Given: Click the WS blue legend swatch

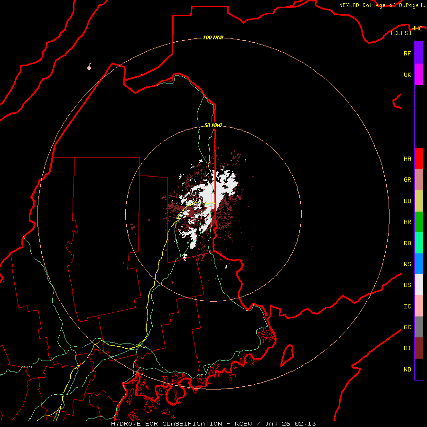Looking at the screenshot, I should tap(419, 264).
